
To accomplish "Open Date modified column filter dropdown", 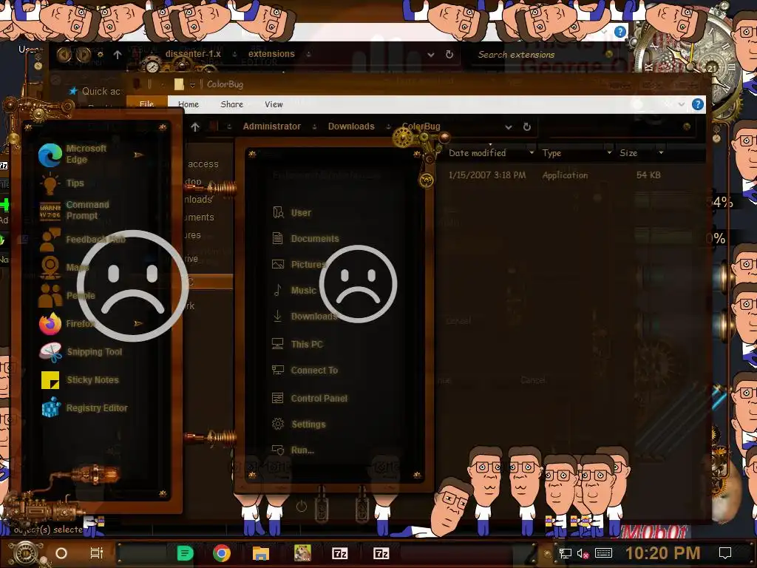I will (x=532, y=152).
